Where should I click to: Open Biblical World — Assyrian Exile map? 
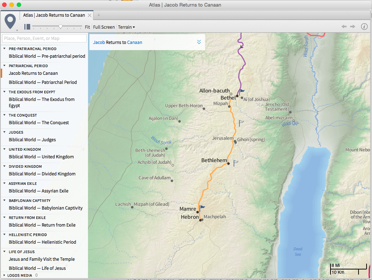click(x=39, y=191)
